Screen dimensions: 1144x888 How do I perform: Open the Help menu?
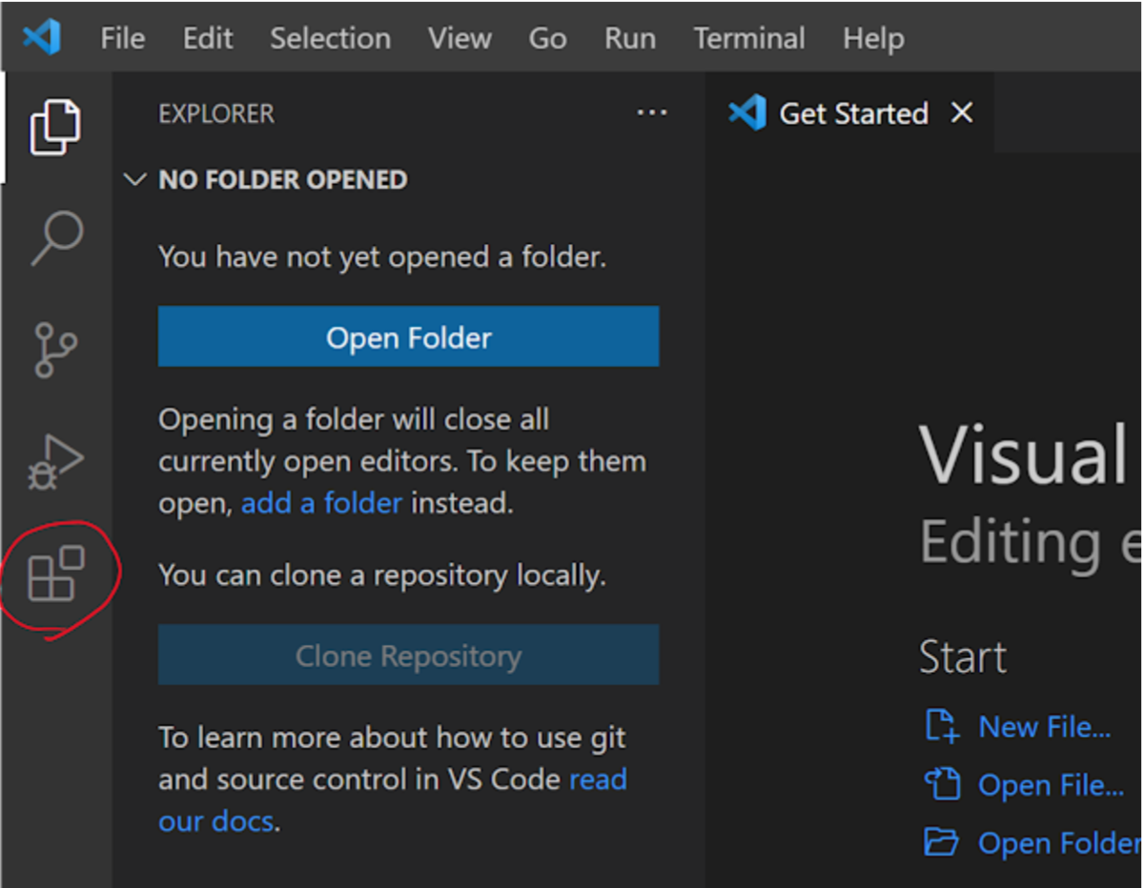[873, 38]
